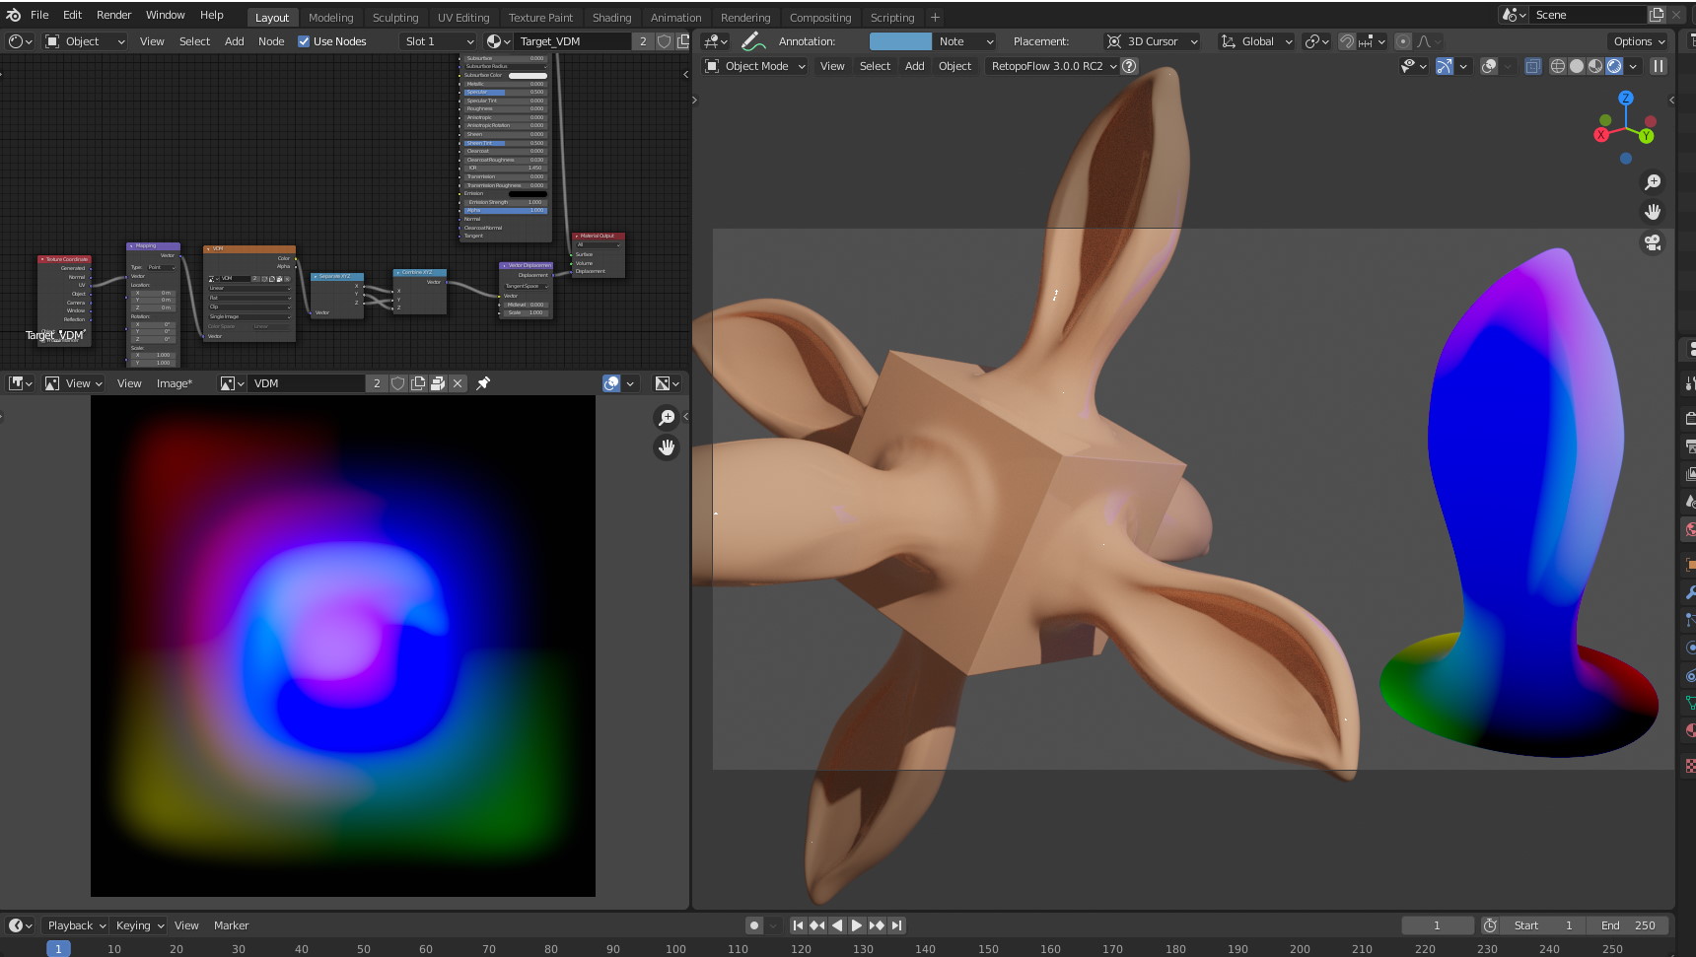Screen dimensions: 1696x957
Task: Open the Slot 1 material slot dropdown
Action: (x=439, y=41)
